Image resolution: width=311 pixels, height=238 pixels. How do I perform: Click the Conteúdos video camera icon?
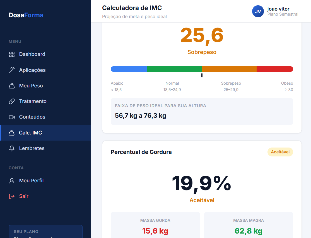[x=12, y=117]
